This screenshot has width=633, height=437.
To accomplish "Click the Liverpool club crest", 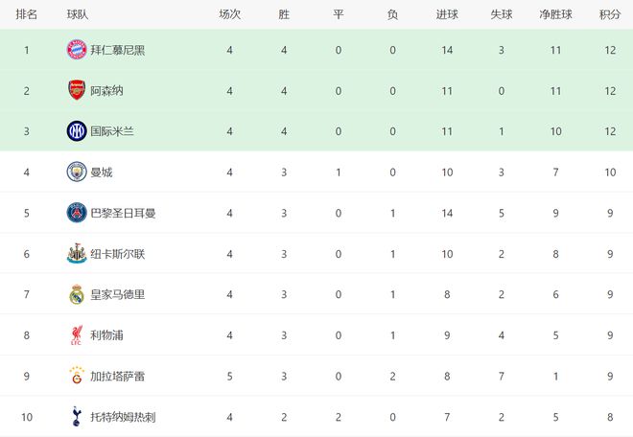I will tap(77, 334).
